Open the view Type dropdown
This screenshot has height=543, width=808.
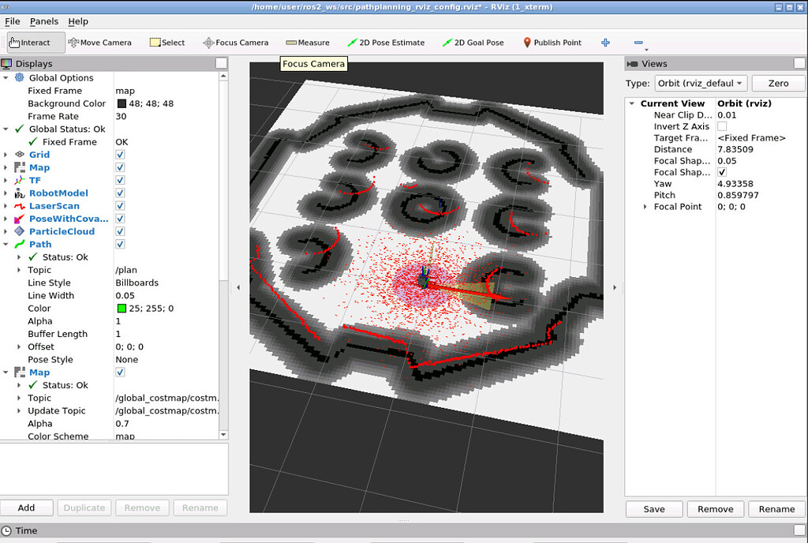point(701,84)
